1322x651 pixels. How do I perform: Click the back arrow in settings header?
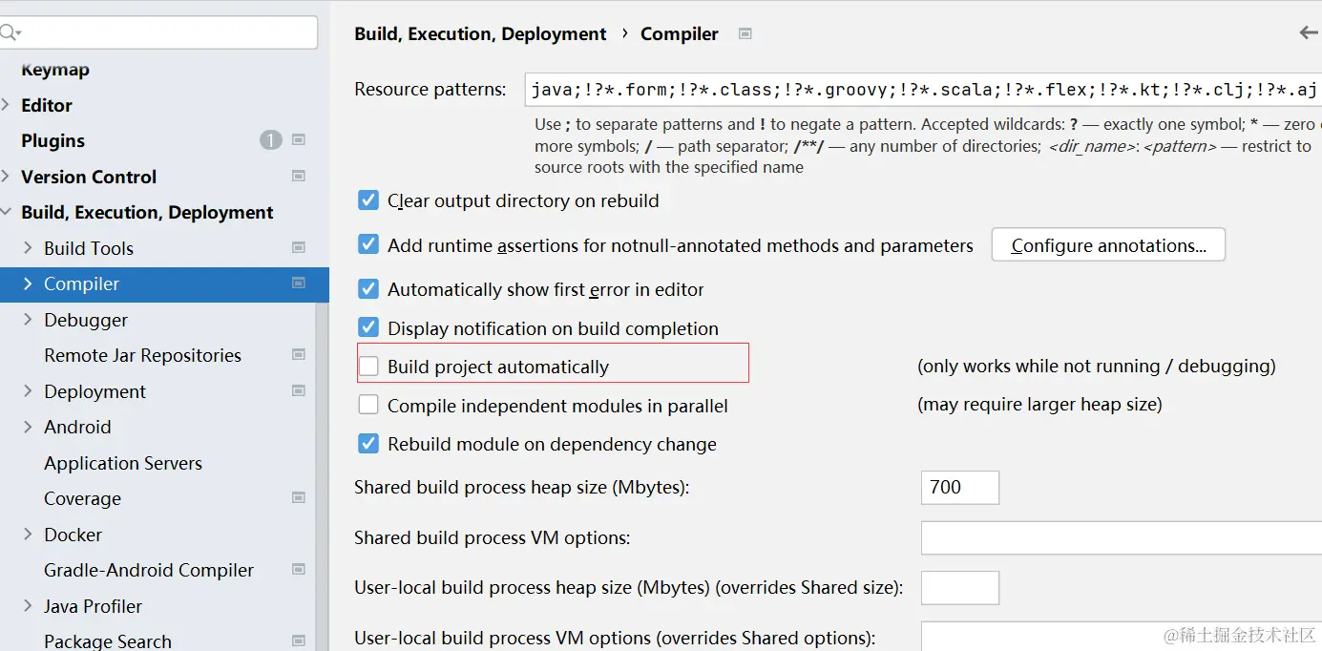click(x=1309, y=33)
